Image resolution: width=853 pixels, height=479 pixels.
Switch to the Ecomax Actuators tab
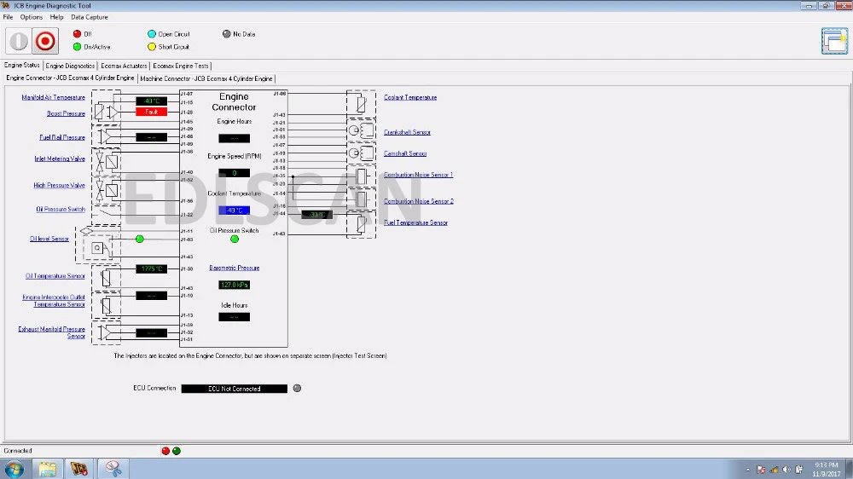pos(124,66)
